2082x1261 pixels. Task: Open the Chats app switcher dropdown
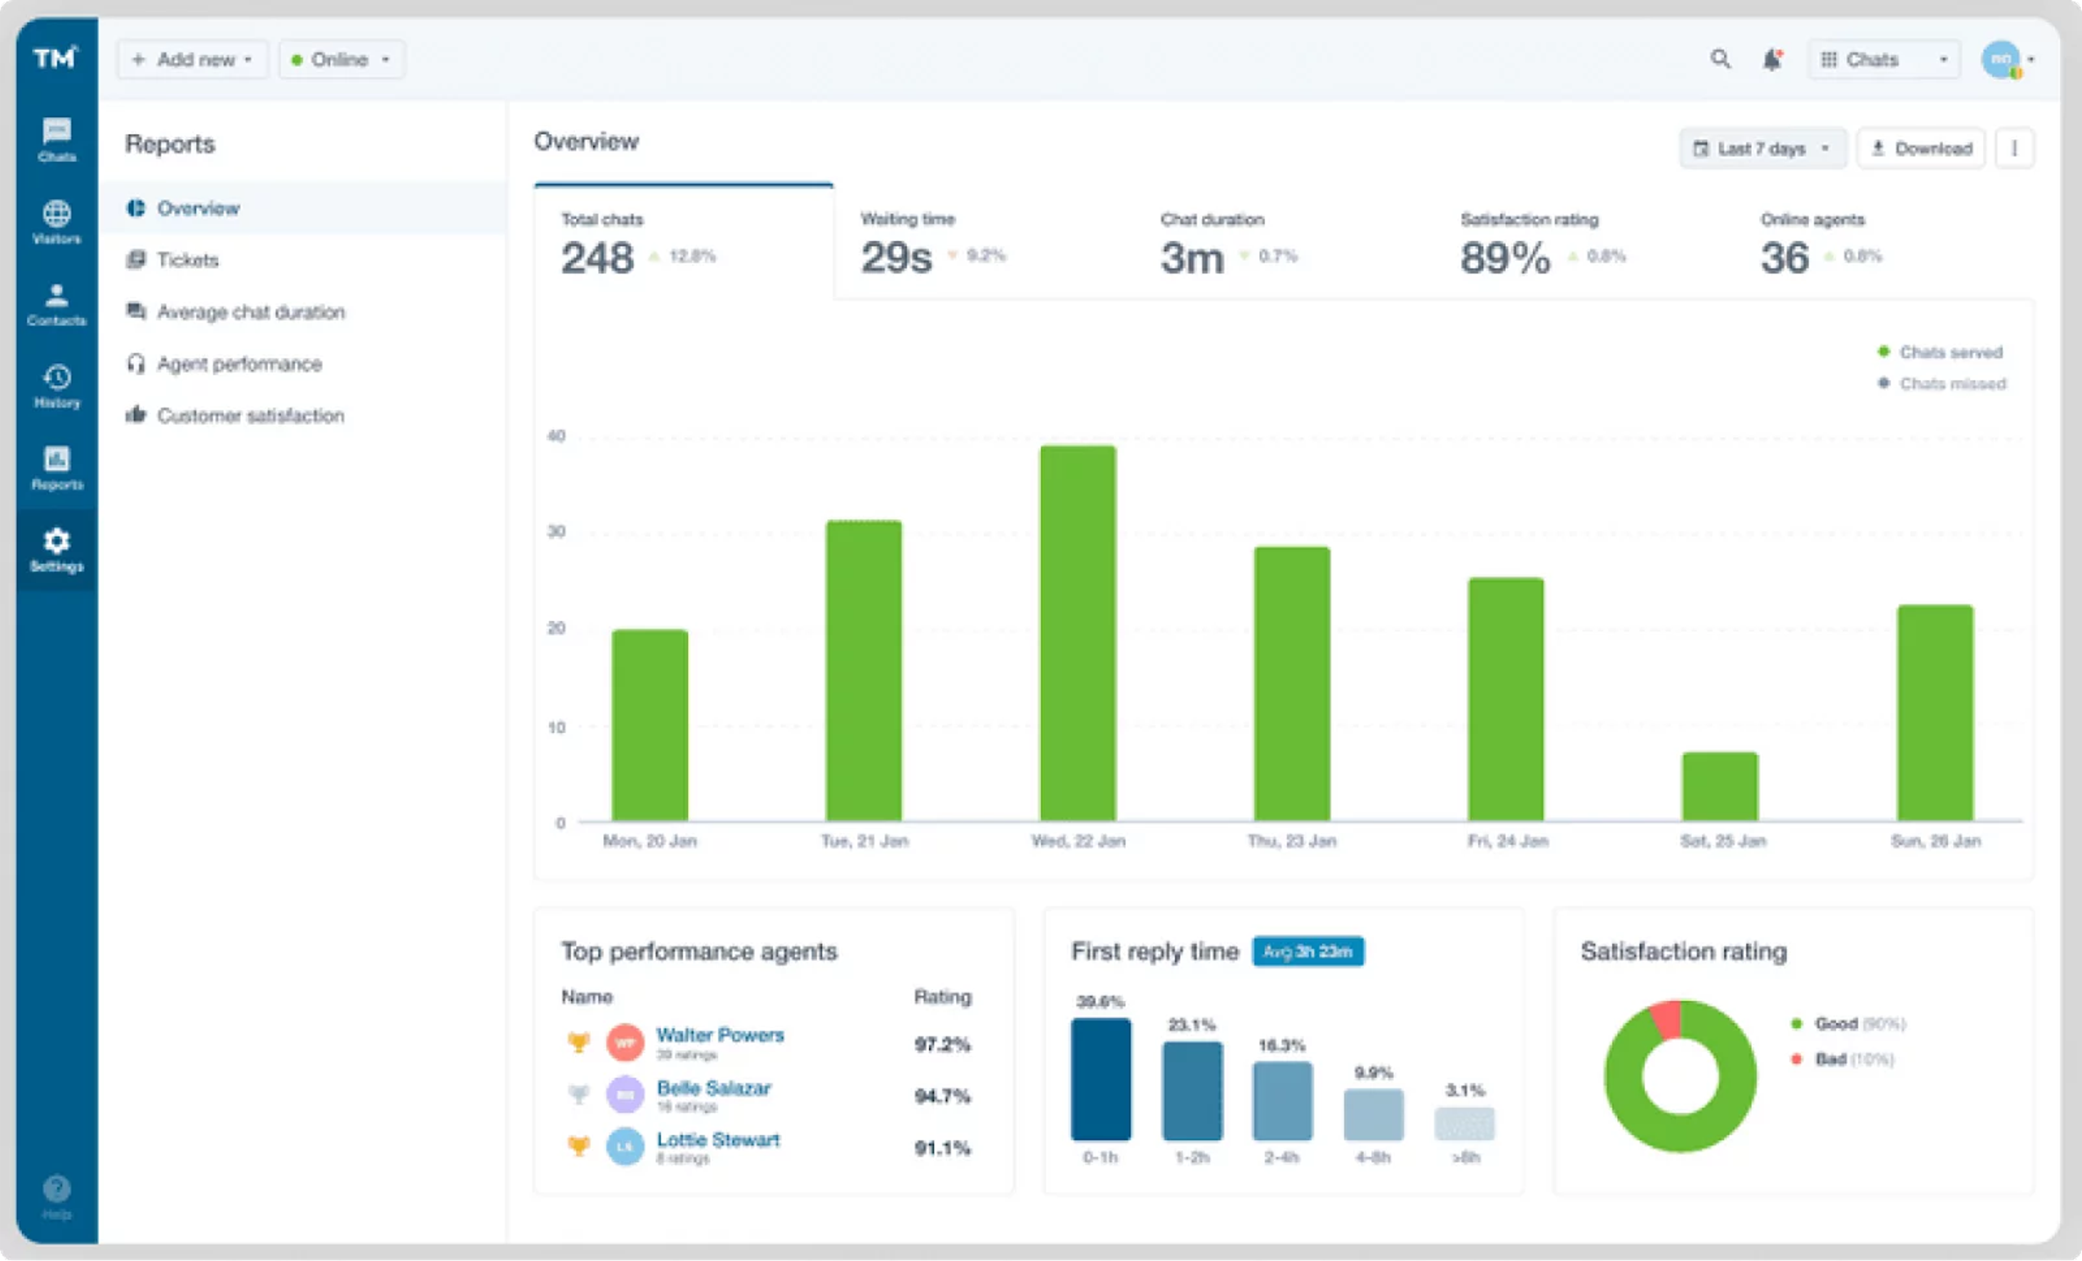pyautogui.click(x=1884, y=59)
